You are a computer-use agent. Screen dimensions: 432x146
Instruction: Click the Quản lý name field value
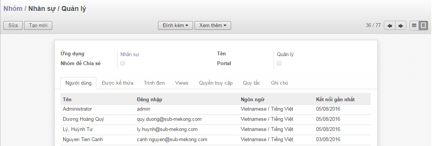click(x=285, y=54)
